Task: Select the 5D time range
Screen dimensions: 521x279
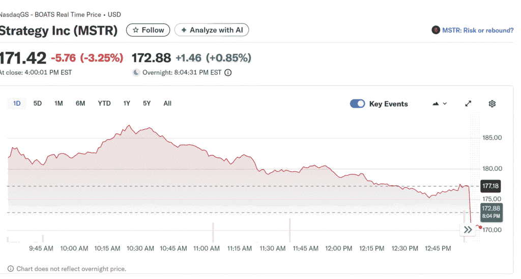Action: point(38,103)
